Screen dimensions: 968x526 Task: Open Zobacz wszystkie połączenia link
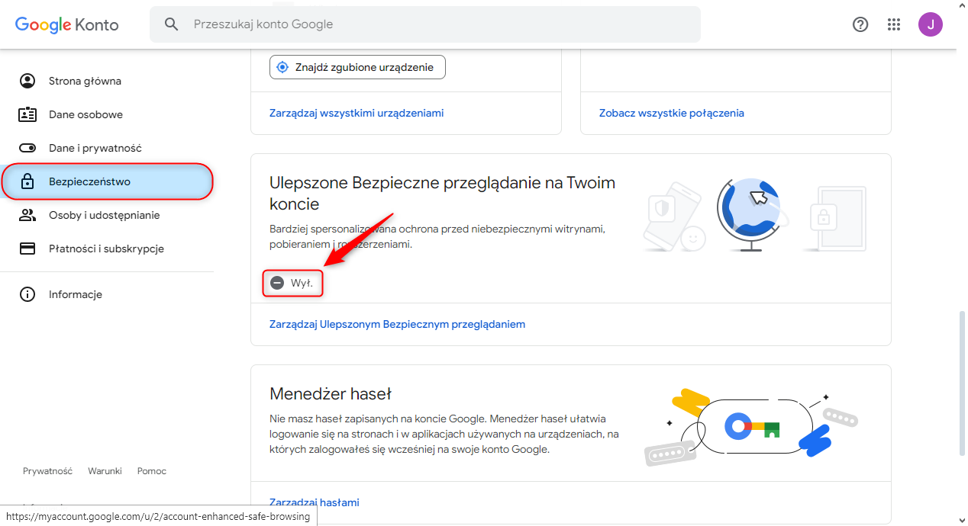point(672,113)
